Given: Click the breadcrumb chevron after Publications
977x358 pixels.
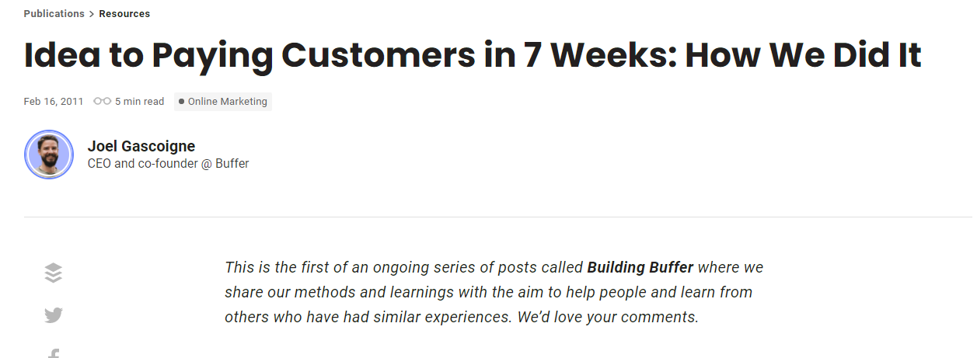Looking at the screenshot, I should pos(92,14).
